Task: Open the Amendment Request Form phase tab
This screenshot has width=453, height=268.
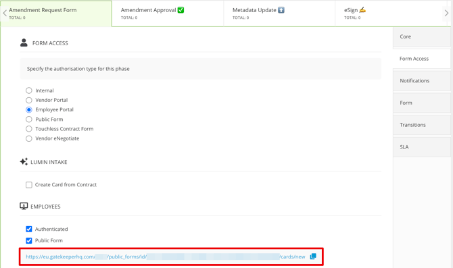Action: (56, 14)
